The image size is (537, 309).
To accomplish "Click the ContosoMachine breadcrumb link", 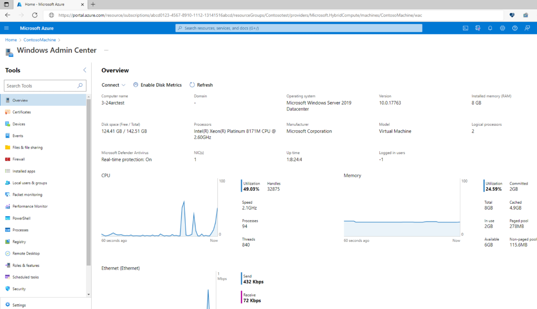I will point(40,40).
